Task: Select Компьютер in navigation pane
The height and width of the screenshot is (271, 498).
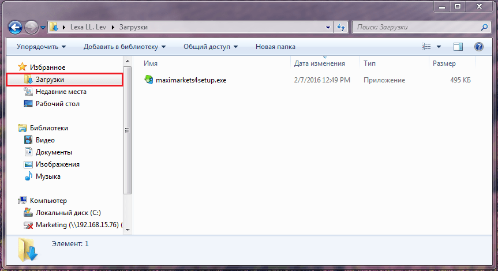Action: (48, 201)
